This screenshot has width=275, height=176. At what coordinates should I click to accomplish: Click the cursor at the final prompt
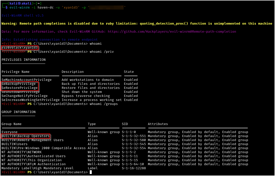click(91, 172)
